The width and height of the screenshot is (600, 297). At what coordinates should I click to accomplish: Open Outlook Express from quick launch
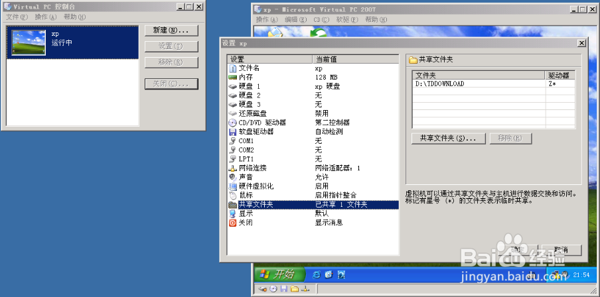[329, 274]
